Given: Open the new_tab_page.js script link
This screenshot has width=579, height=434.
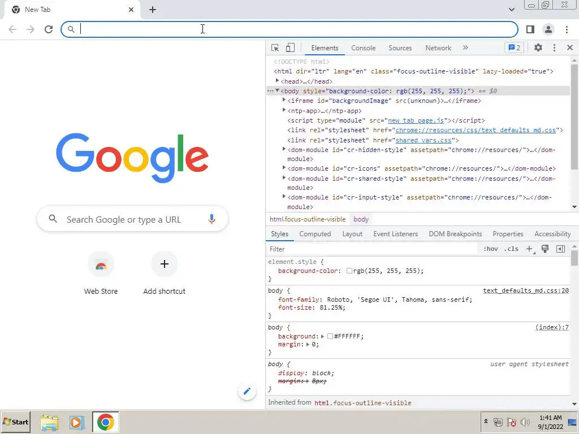Looking at the screenshot, I should 416,121.
